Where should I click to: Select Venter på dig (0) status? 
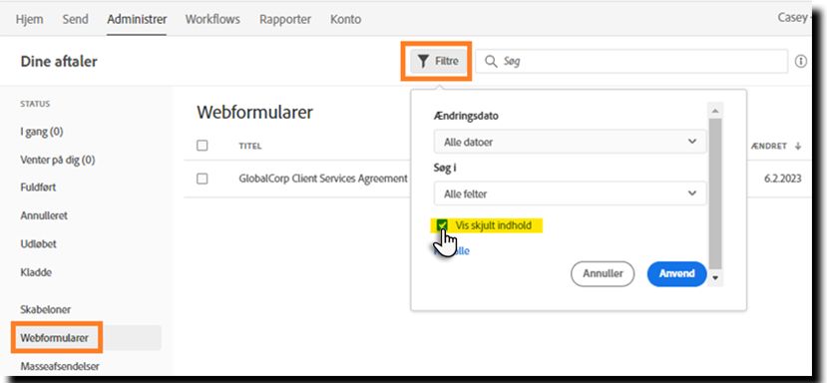click(58, 160)
